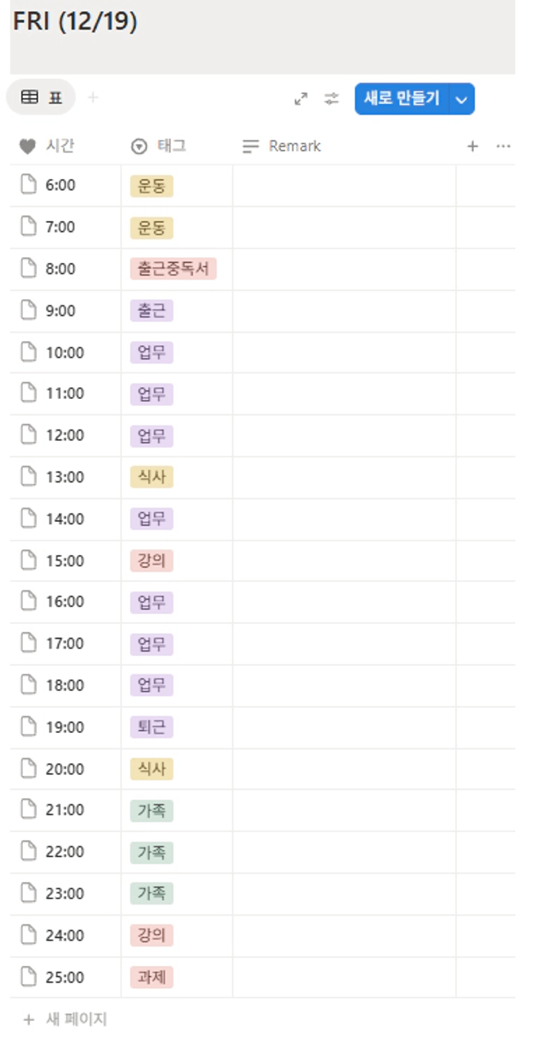
Task: Click the Remark cell for 10:00
Action: tap(343, 352)
